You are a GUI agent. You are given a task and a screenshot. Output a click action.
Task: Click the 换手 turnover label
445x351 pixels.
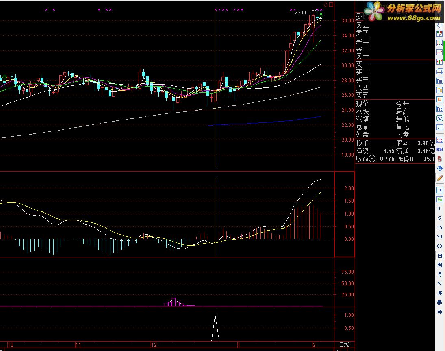[x=362, y=144]
